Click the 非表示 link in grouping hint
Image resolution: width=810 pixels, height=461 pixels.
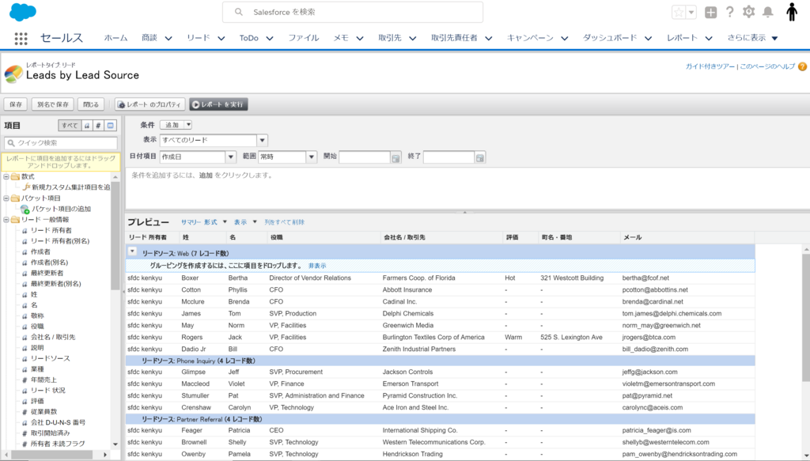click(x=317, y=266)
